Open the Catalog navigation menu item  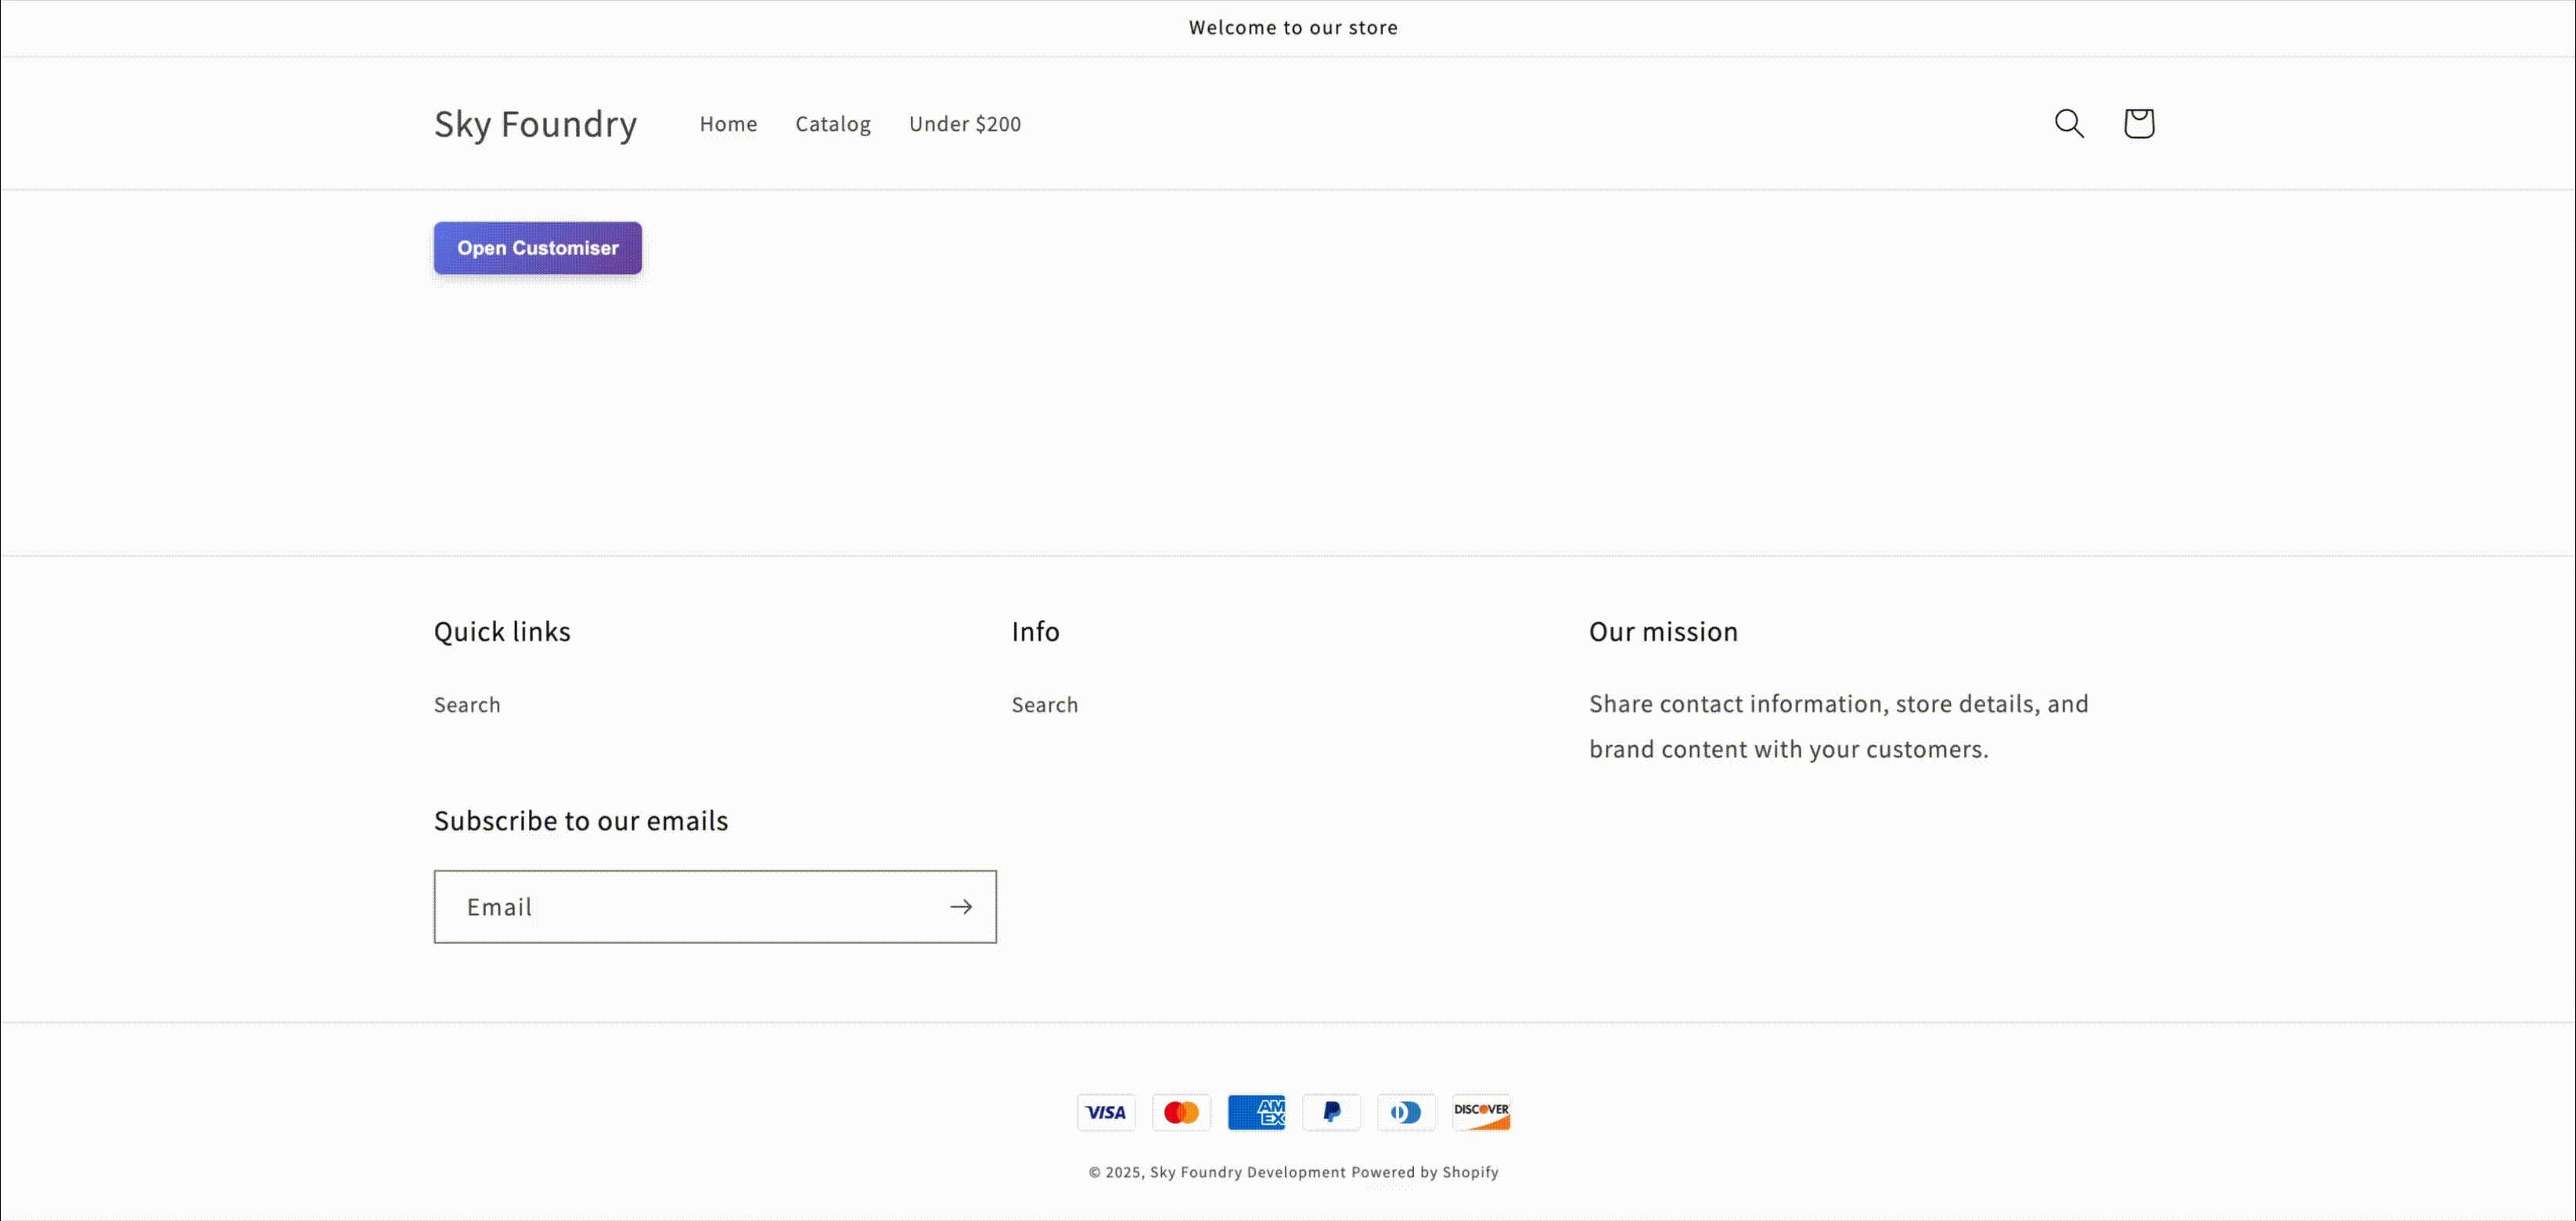(833, 123)
